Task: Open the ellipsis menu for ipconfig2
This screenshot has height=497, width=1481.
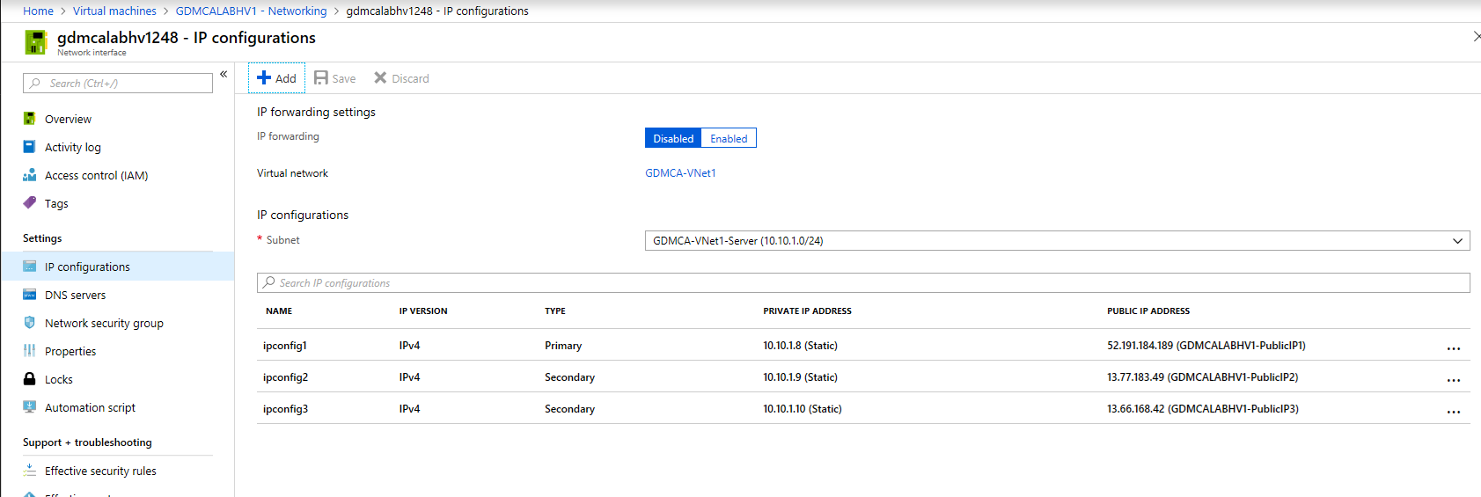Action: tap(1454, 380)
